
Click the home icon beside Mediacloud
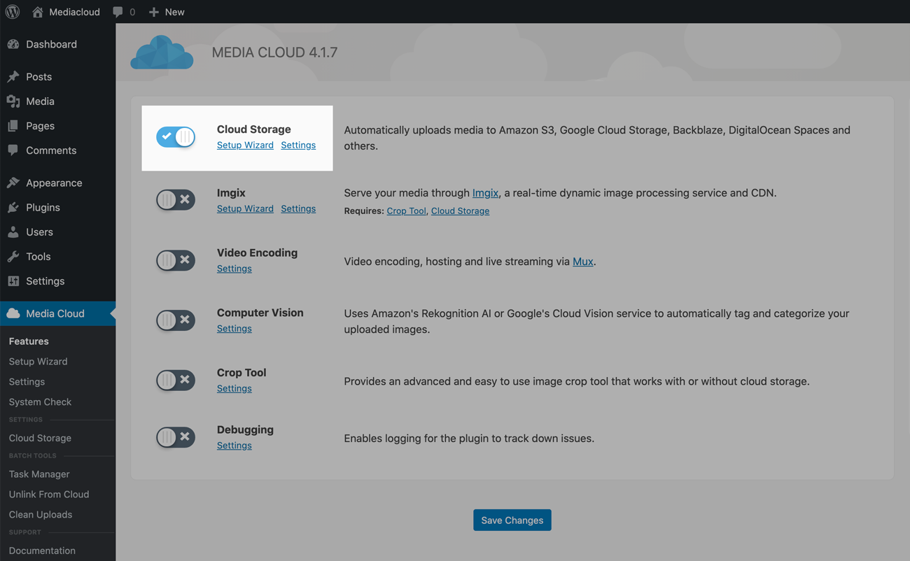pyautogui.click(x=38, y=12)
